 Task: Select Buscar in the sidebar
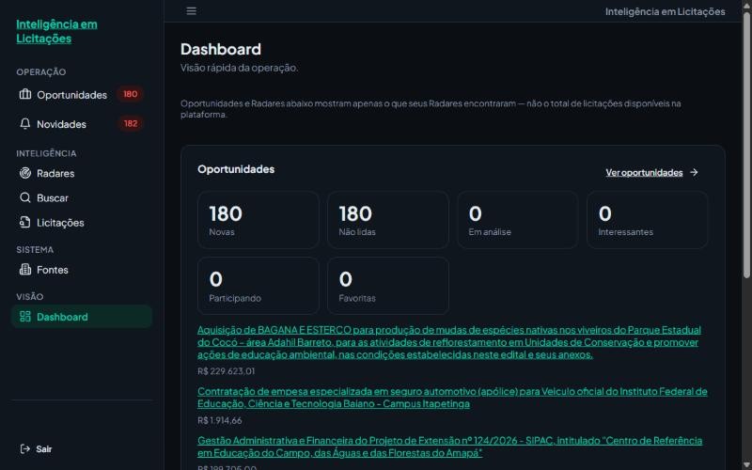[82, 197]
